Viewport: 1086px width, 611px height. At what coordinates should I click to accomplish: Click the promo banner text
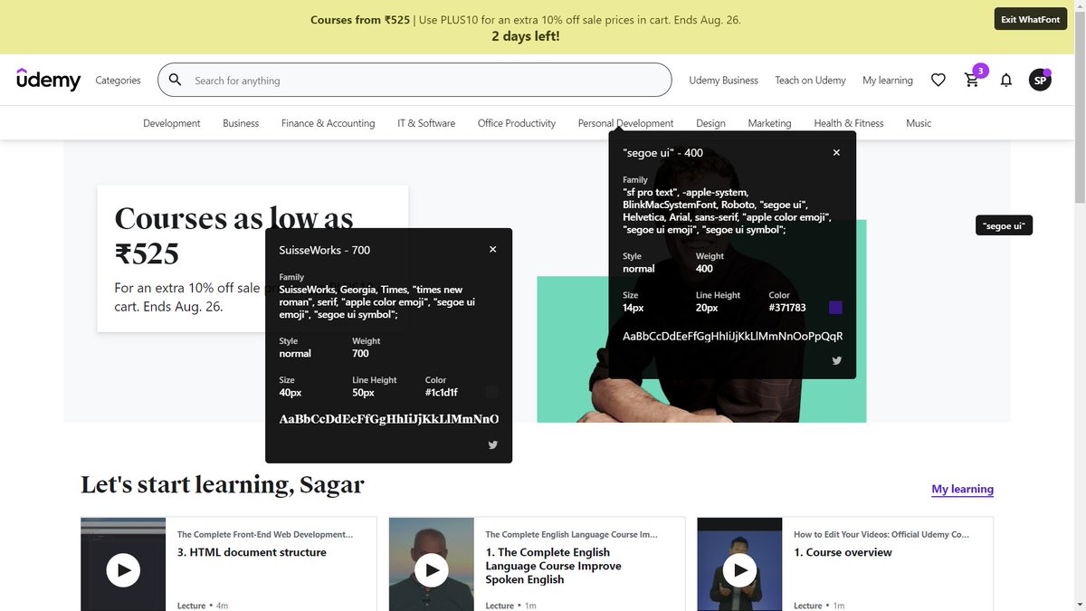click(526, 28)
